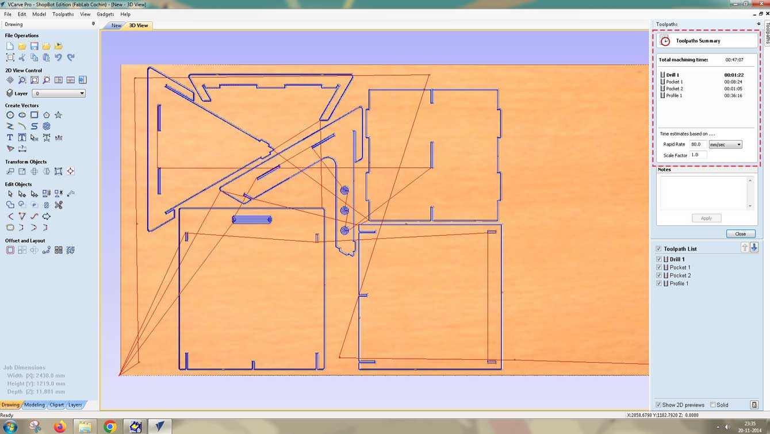
Task: Click the Rapid Rate input field
Action: pos(698,144)
